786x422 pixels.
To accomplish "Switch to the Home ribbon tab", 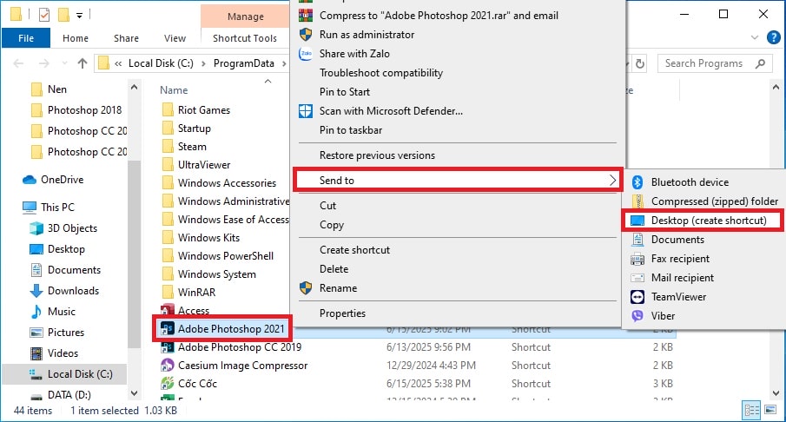I will 76,38.
